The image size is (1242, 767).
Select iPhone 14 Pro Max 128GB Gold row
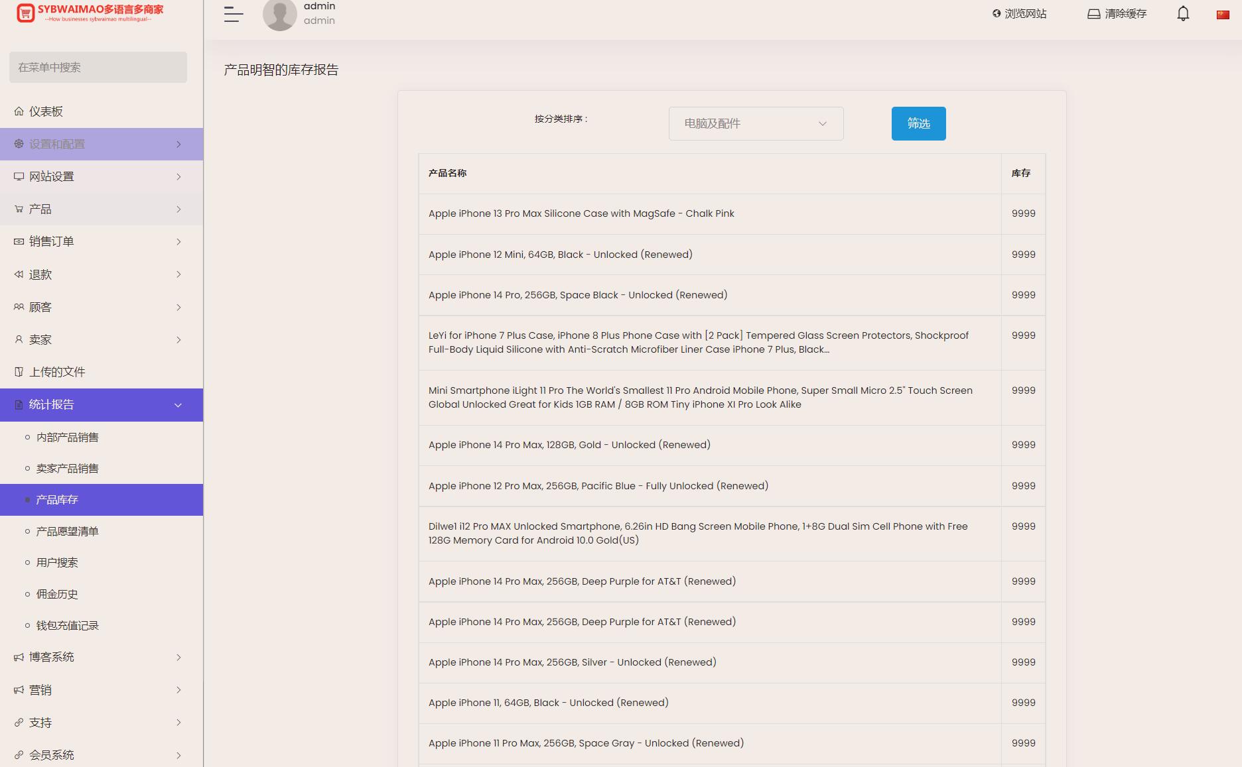coord(732,445)
